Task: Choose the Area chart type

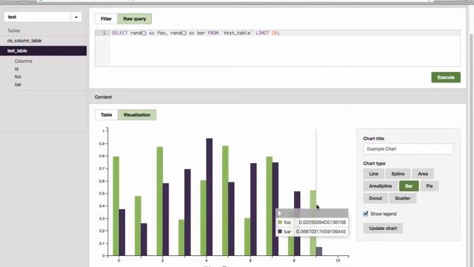Action: [423, 174]
